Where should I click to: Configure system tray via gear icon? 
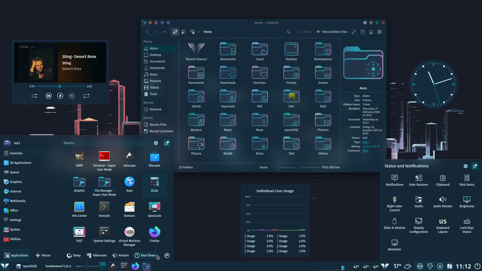pyautogui.click(x=466, y=166)
